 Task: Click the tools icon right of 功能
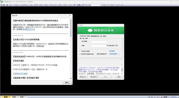click(x=83, y=5)
